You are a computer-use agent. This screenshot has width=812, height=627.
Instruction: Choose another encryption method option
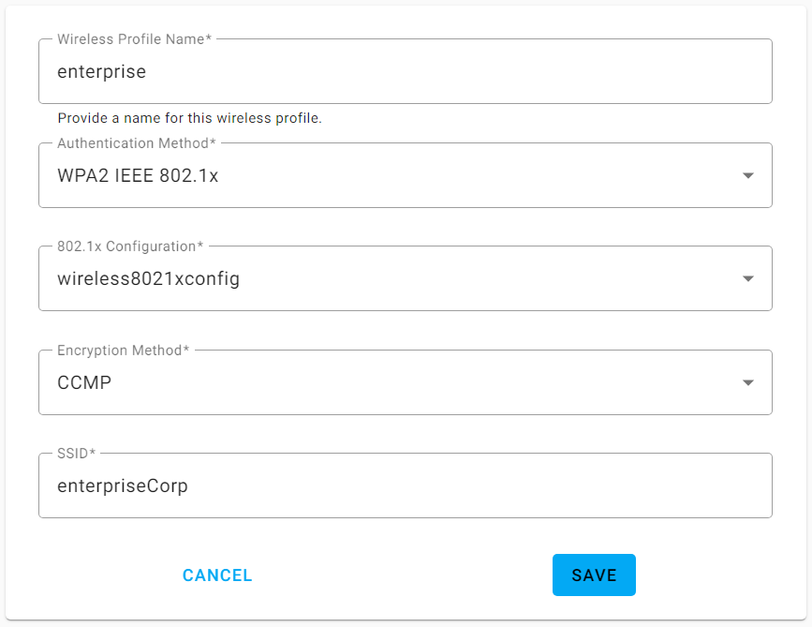click(403, 381)
